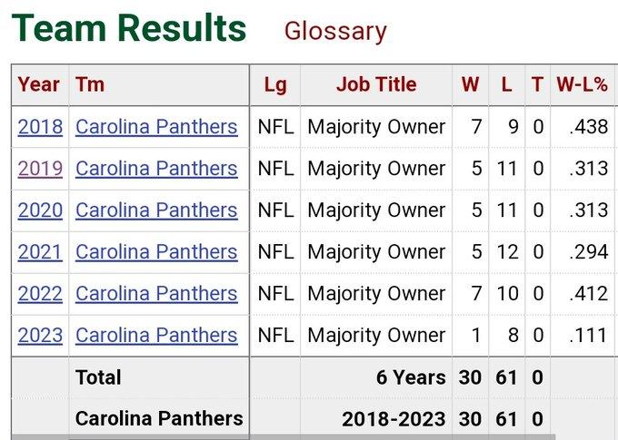This screenshot has width=618, height=440.
Task: Open the 2022 season year link
Action: point(40,294)
